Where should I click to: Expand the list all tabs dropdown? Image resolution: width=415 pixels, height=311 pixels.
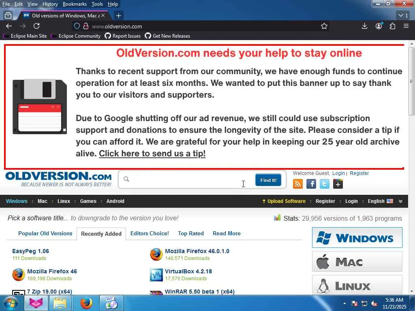(x=403, y=16)
